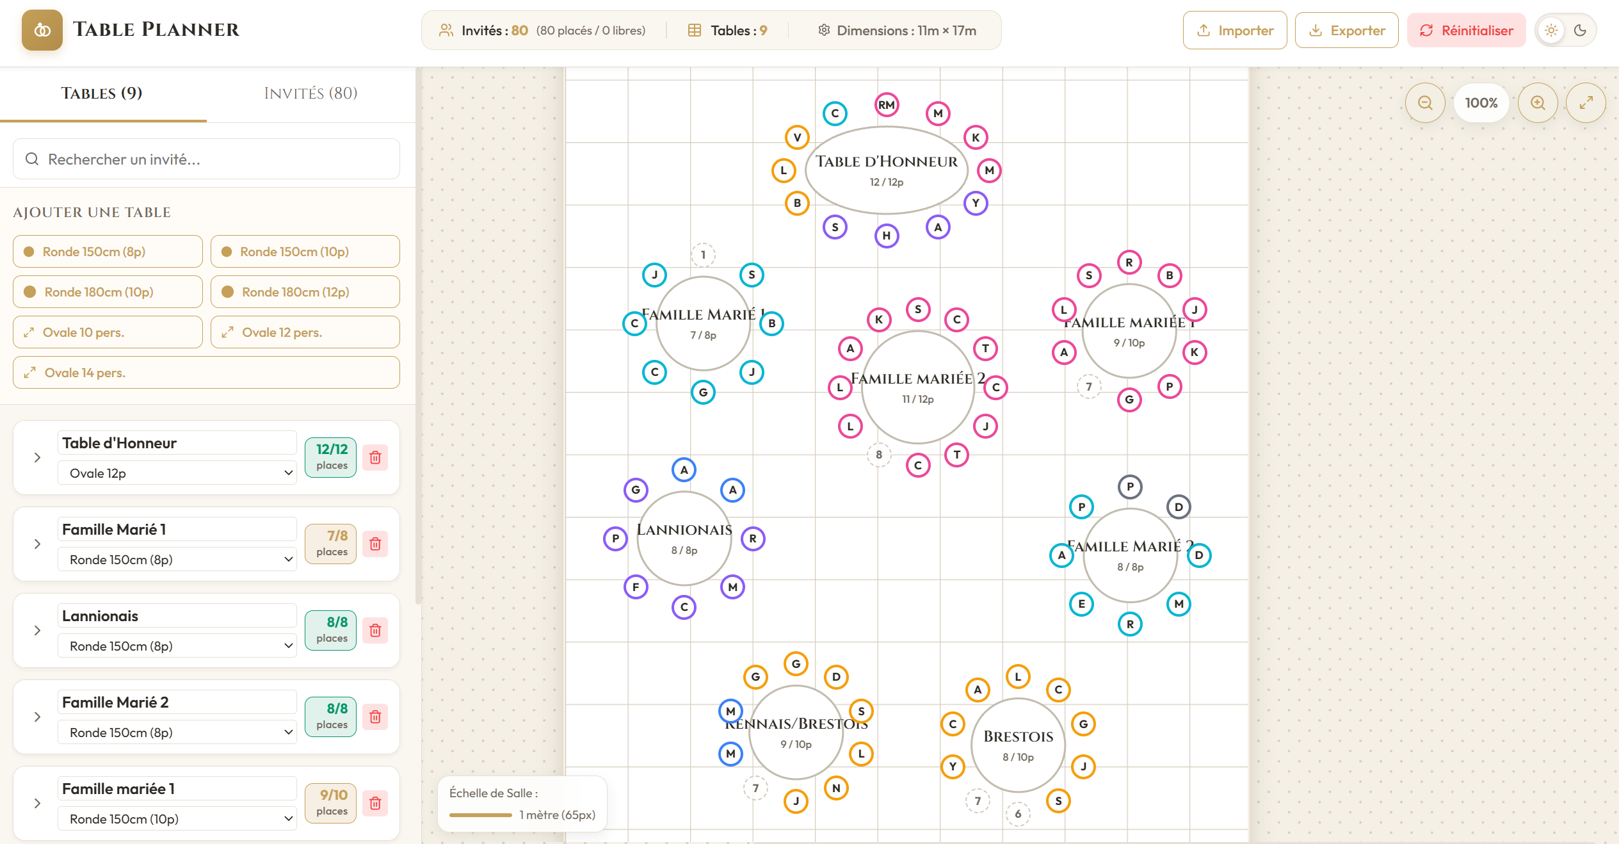Add a Ronde 180cm (10p) table
The image size is (1619, 844).
click(108, 292)
